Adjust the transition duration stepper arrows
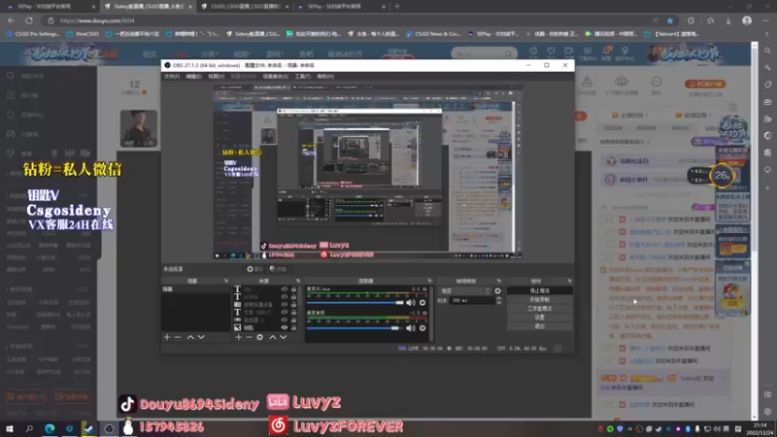This screenshot has height=437, width=777. pos(498,300)
